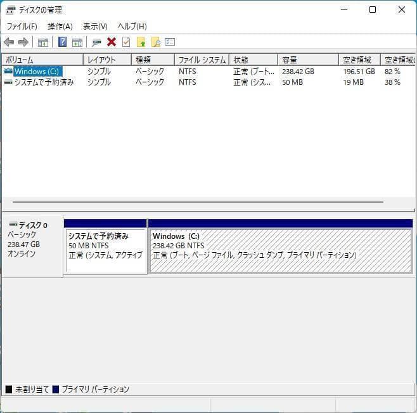Sort by the ボリューム column header
Screen dimensions: 417x413
click(42, 60)
